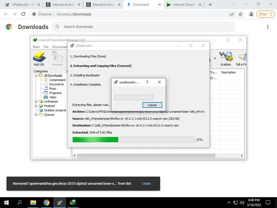Undo removing the download from list
This screenshot has height=208, width=277.
coord(146,183)
